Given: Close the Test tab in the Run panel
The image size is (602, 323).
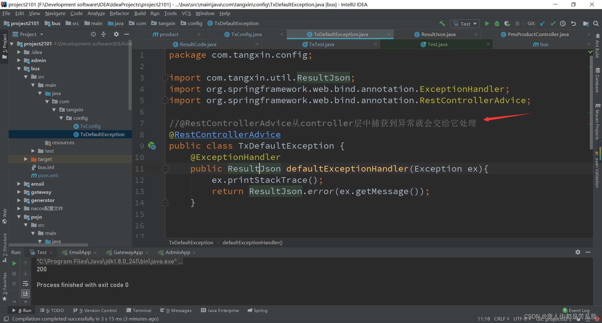Looking at the screenshot, I should click(51, 252).
